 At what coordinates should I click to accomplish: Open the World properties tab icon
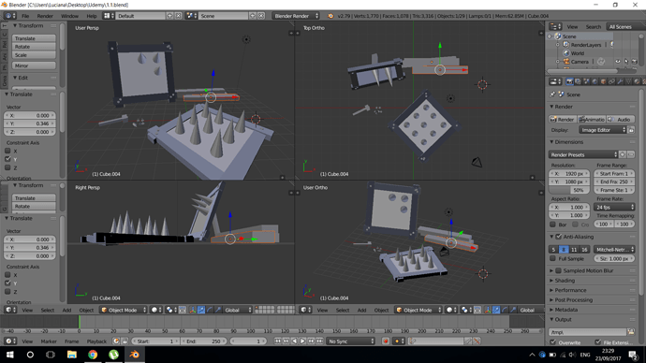tap(595, 81)
